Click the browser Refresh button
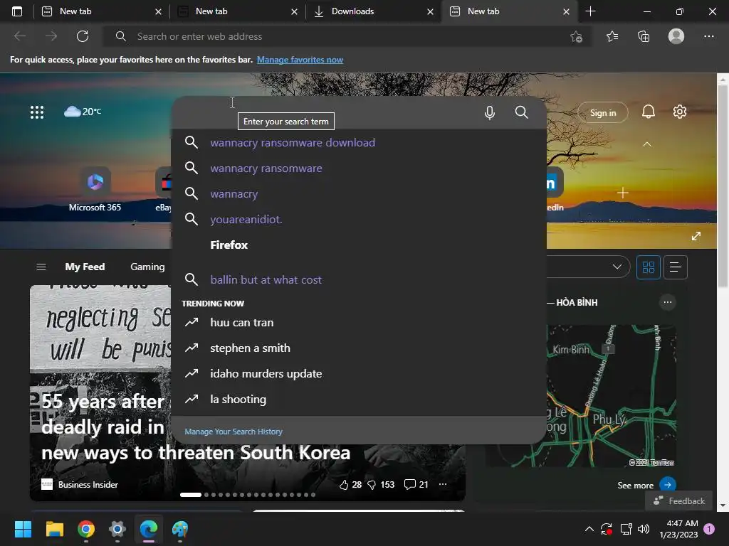729x546 pixels. [x=83, y=36]
